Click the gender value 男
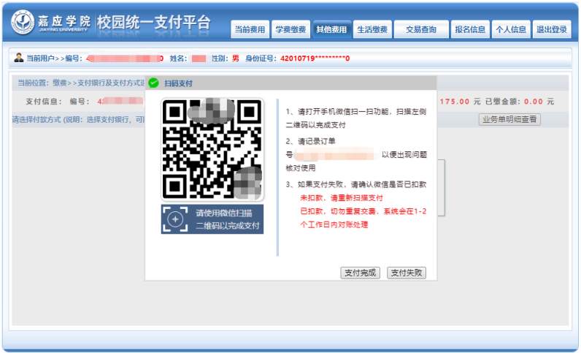Image resolution: width=581 pixels, height=353 pixels. [x=236, y=58]
